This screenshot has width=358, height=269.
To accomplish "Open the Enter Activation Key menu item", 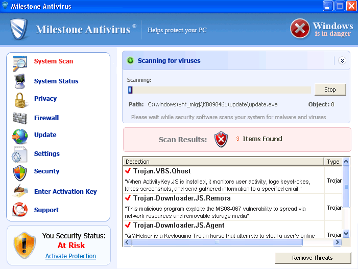I will 65,192.
